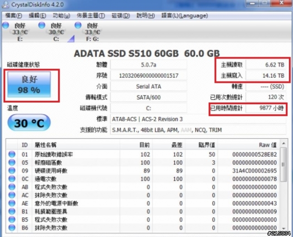Click status orb of attribute AE
Screen dimensions: 293x237
coord(12,203)
